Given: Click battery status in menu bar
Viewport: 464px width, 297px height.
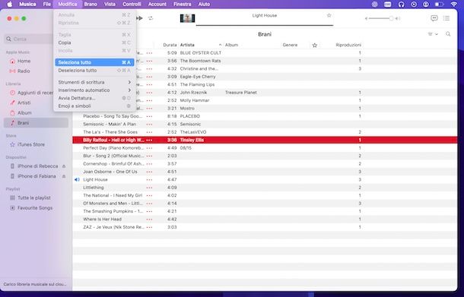Looking at the screenshot, I should click(x=440, y=4).
